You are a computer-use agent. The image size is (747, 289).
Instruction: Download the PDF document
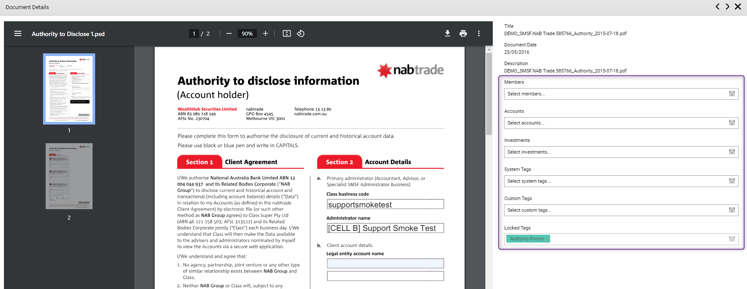pos(448,33)
